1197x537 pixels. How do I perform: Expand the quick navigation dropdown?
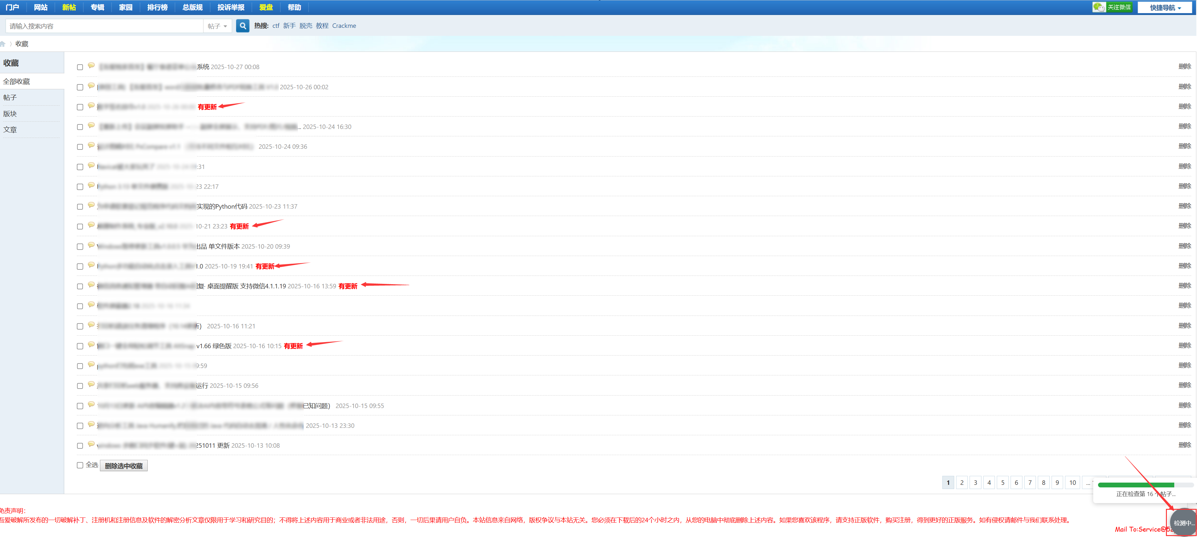(x=1165, y=8)
